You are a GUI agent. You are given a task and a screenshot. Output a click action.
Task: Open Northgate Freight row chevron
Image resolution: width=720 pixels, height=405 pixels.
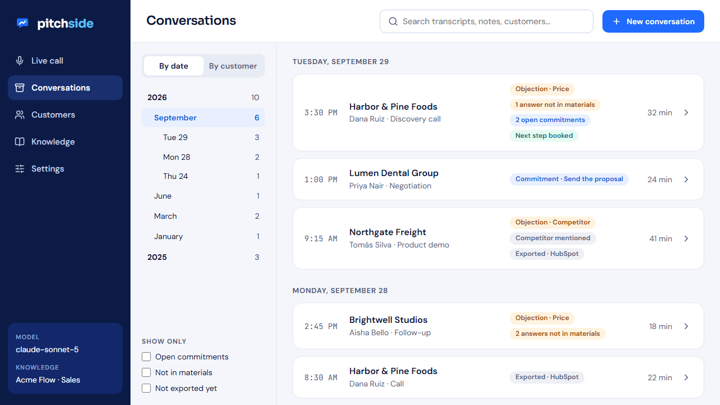[686, 238]
